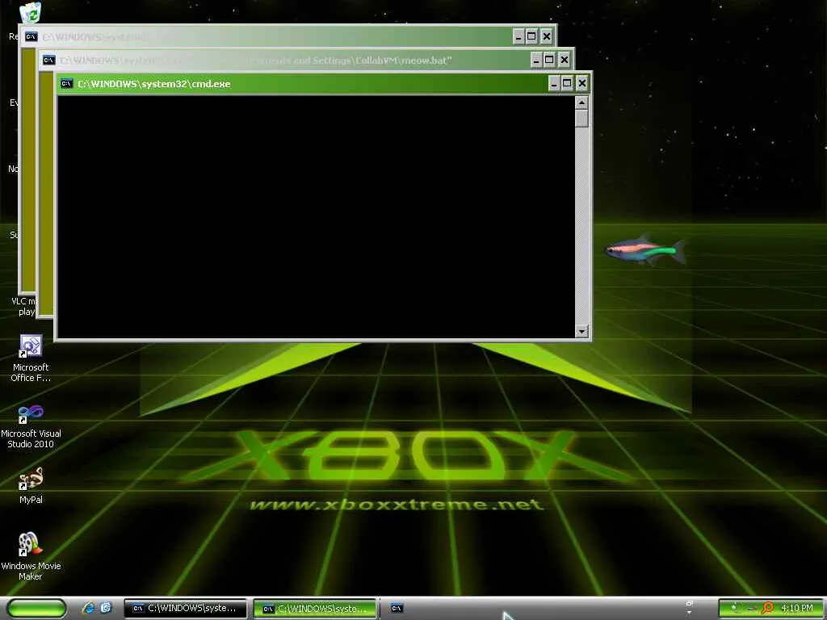Minimize the meow.bat console window
Viewport: 827px width, 620px height.
536,60
